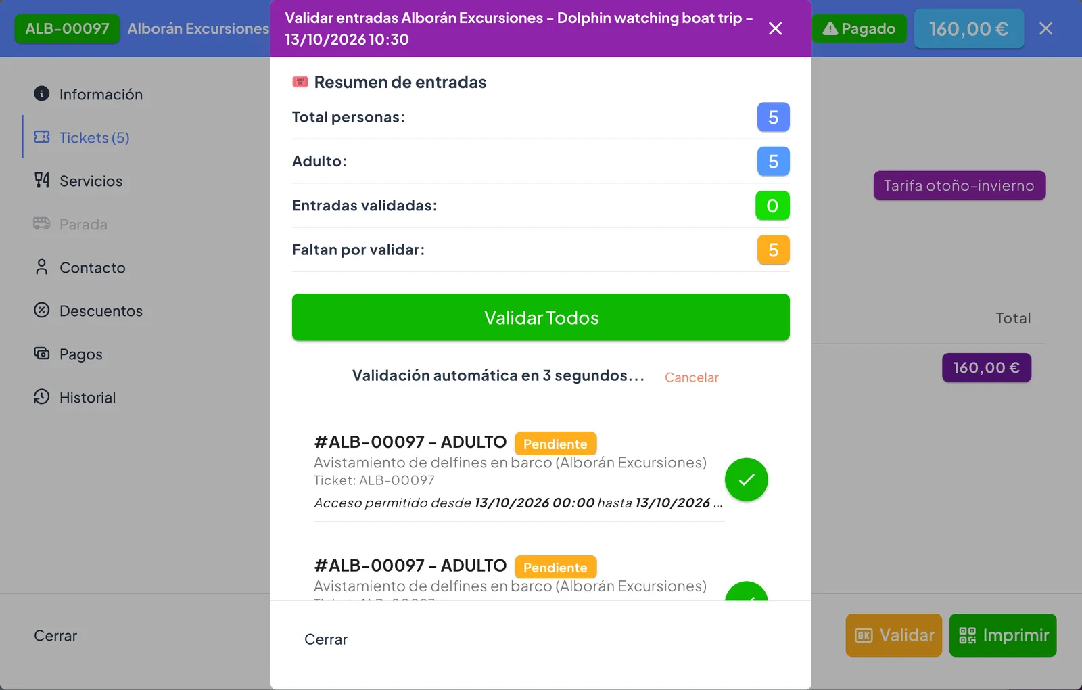The width and height of the screenshot is (1082, 690).
Task: Click the Tickets ticket icon in the sidebar
Action: point(42,137)
